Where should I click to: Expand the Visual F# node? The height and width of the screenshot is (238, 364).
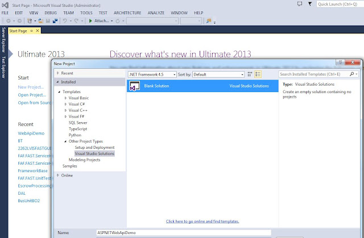[x=66, y=116]
